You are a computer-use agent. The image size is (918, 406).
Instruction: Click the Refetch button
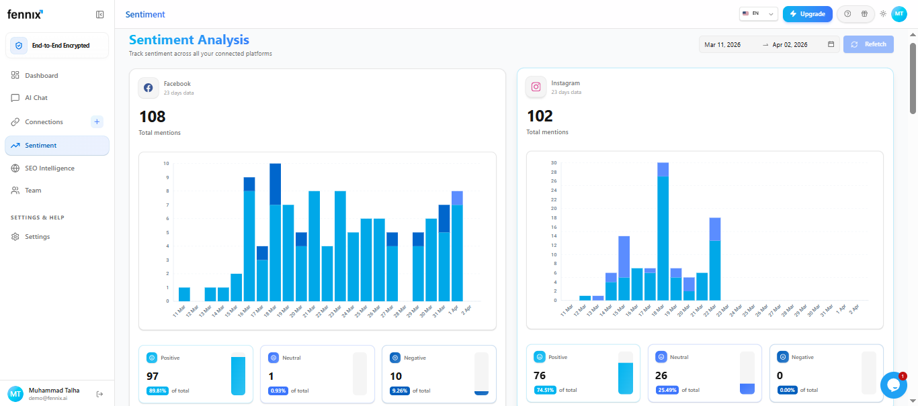868,44
